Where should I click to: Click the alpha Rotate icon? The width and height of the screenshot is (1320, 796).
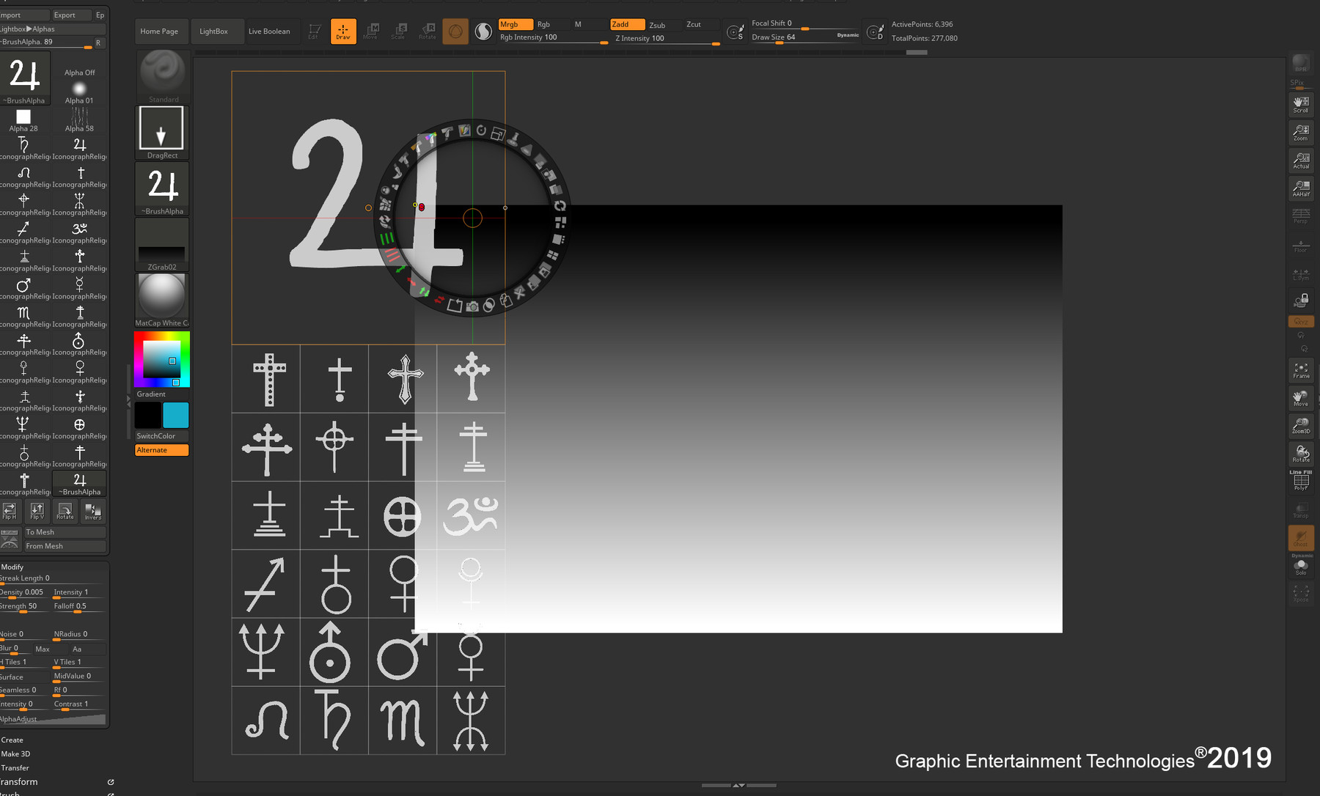[65, 511]
